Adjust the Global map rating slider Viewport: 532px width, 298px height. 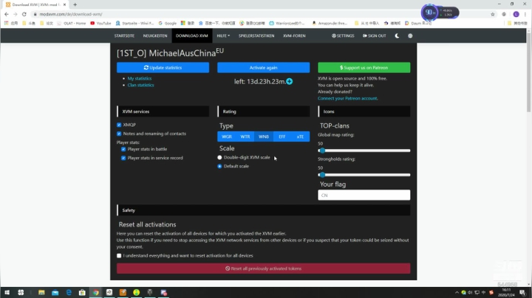[364, 150]
